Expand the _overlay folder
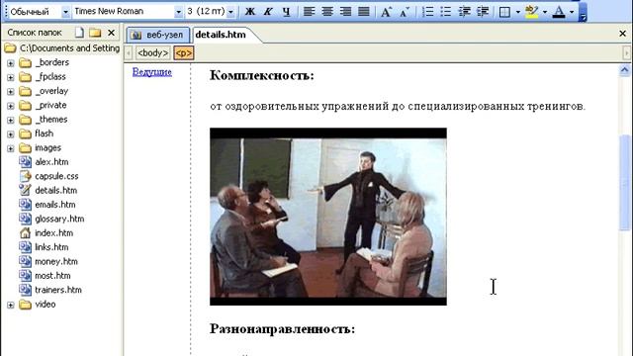The width and height of the screenshot is (633, 356). 11,92
